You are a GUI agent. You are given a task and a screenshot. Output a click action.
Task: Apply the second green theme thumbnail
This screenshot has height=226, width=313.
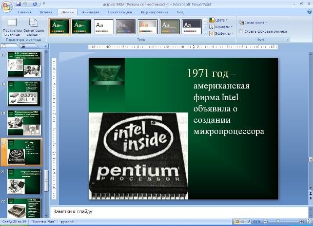tap(82, 27)
